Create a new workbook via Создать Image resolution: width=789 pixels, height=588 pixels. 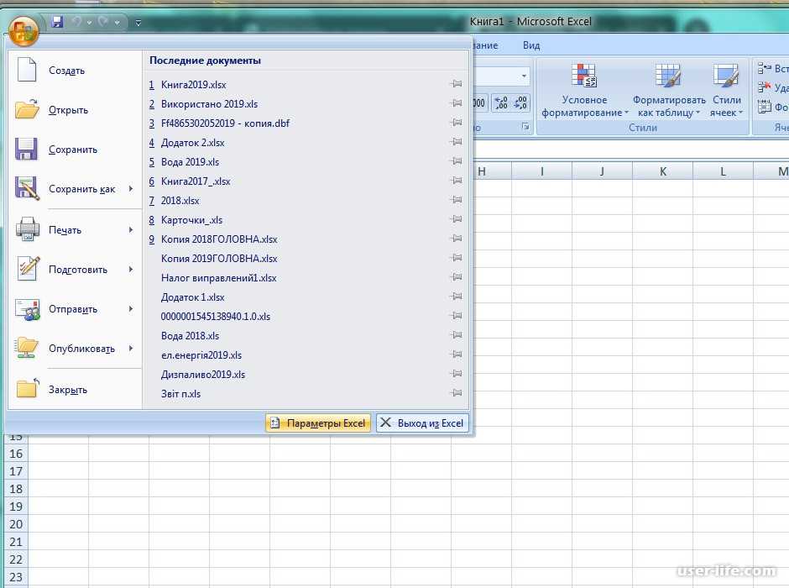75,70
